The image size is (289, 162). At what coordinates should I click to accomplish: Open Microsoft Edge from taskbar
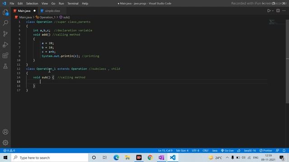[117, 157]
